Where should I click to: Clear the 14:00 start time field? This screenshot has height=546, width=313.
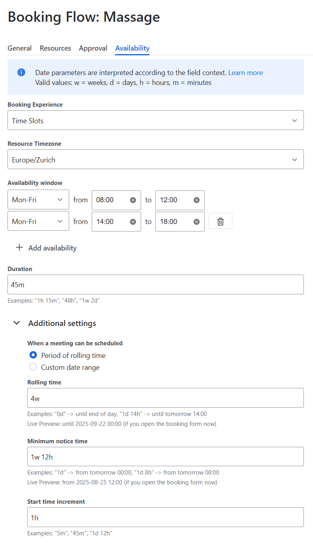(133, 222)
